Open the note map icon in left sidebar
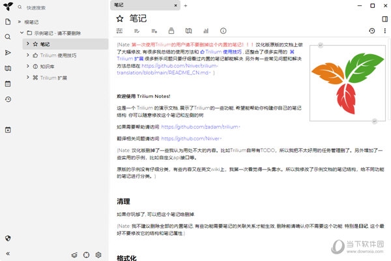 [x=8, y=68]
